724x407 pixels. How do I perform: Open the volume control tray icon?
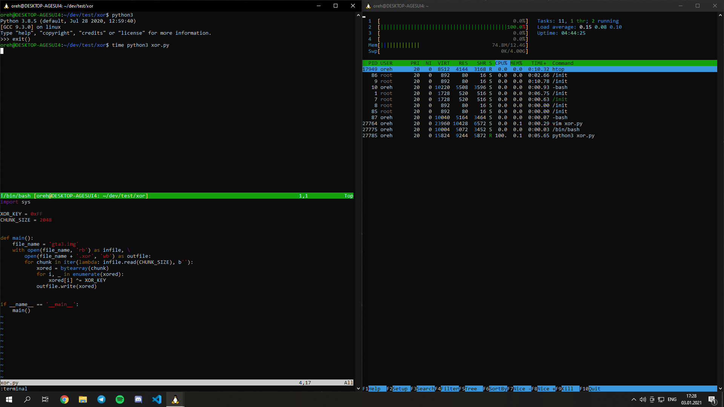643,399
